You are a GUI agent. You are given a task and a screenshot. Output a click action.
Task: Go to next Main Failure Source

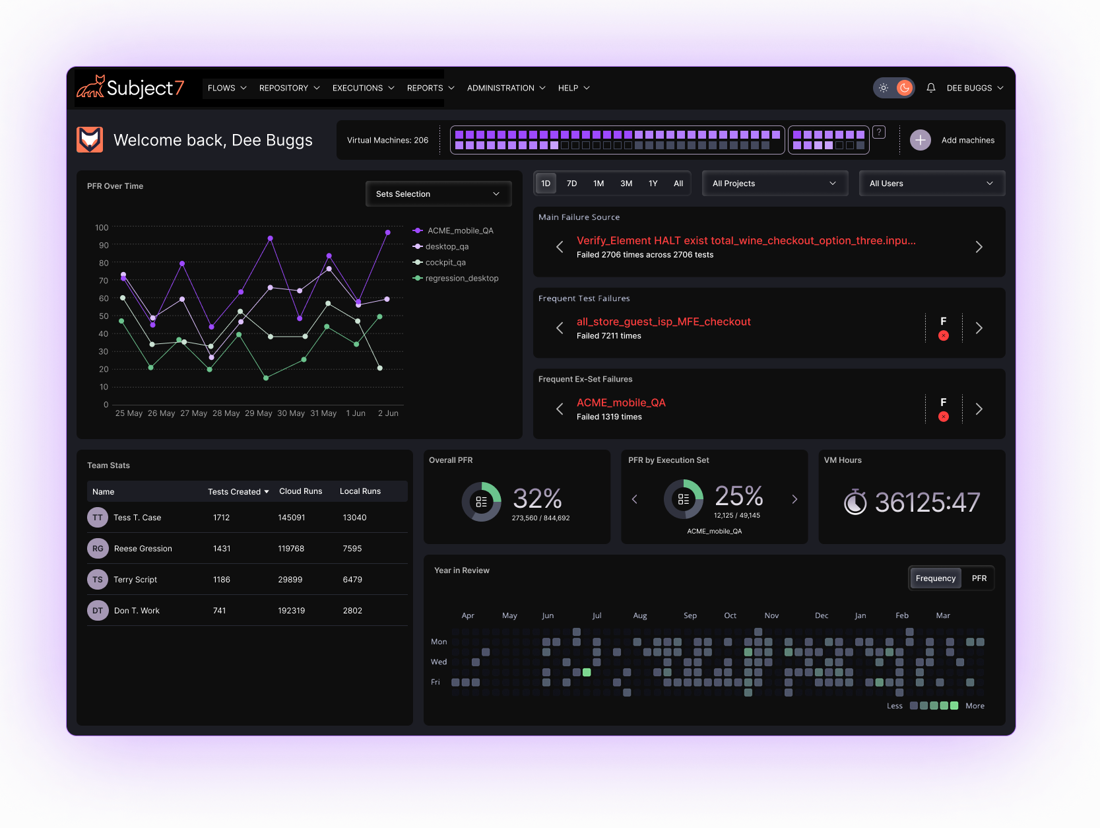tap(979, 247)
